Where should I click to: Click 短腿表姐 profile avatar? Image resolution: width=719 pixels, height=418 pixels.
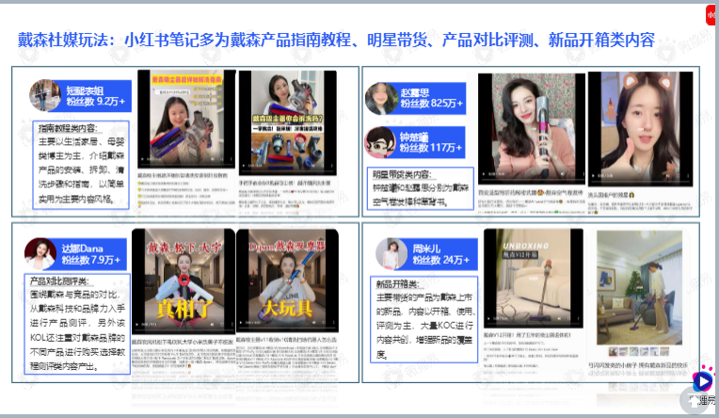click(x=44, y=95)
